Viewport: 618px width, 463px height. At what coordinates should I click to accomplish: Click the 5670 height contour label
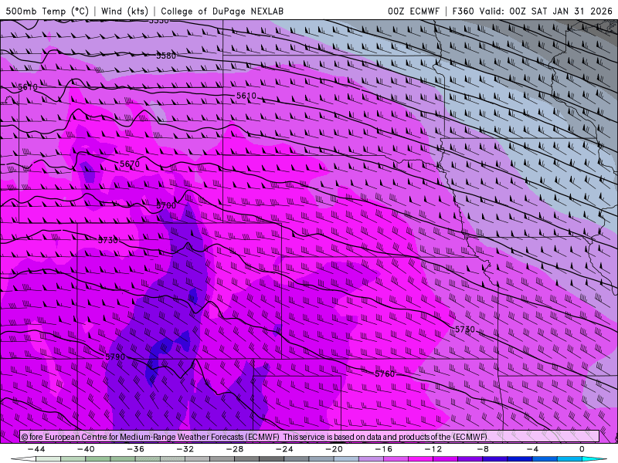point(130,163)
